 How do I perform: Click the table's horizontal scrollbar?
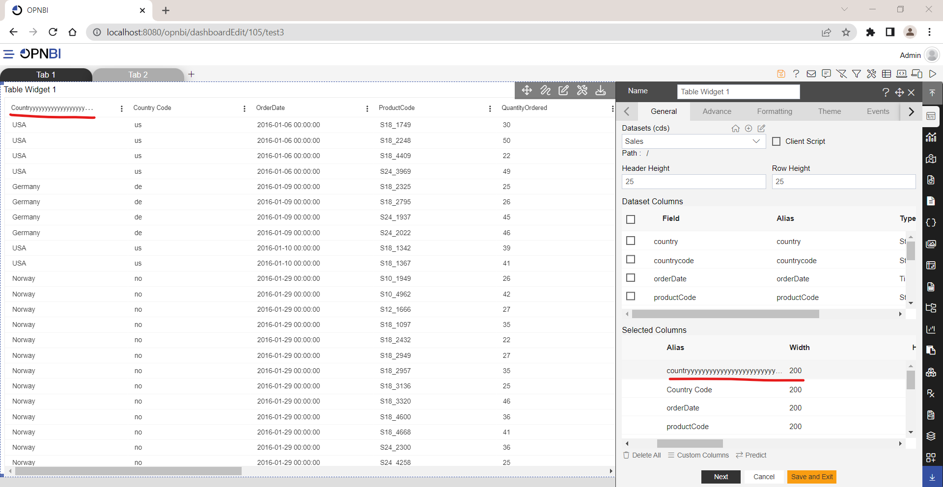129,471
